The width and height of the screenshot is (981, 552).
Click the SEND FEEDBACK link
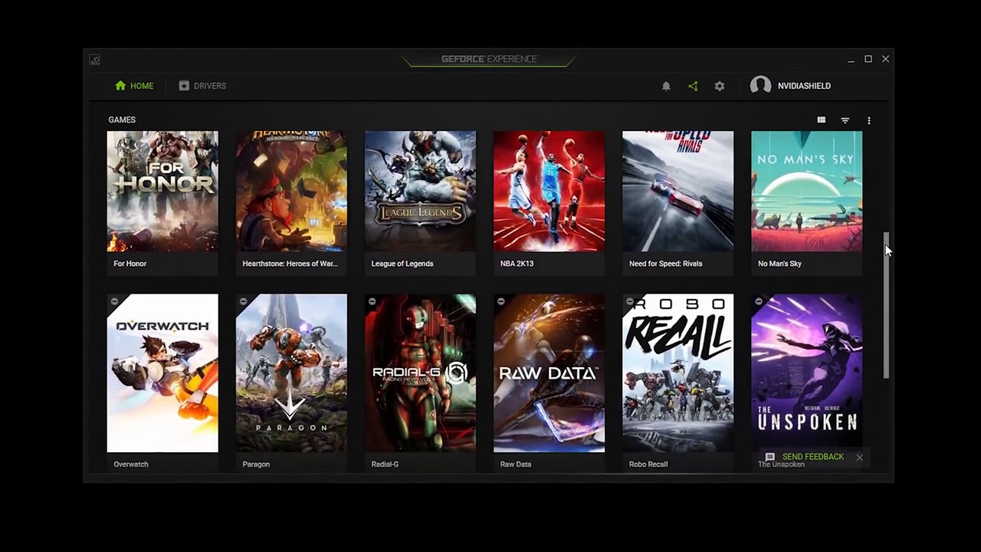(x=813, y=457)
